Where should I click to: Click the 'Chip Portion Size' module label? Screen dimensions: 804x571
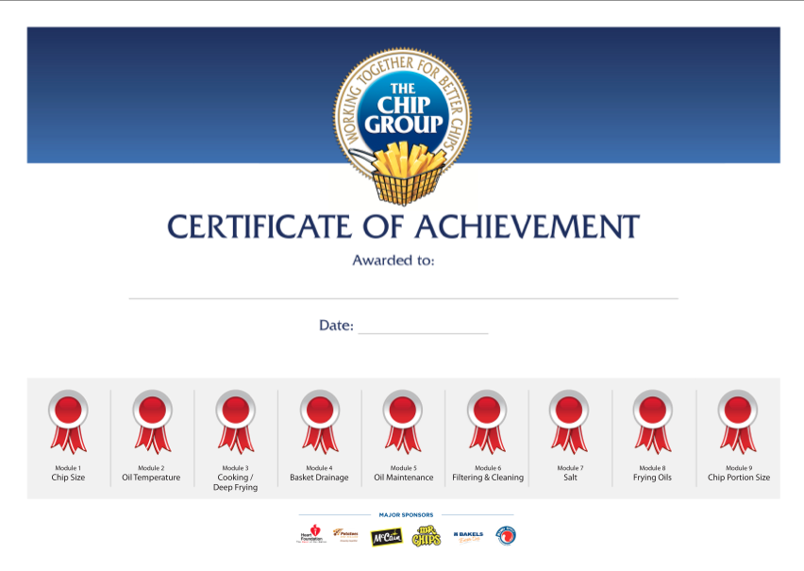click(739, 478)
